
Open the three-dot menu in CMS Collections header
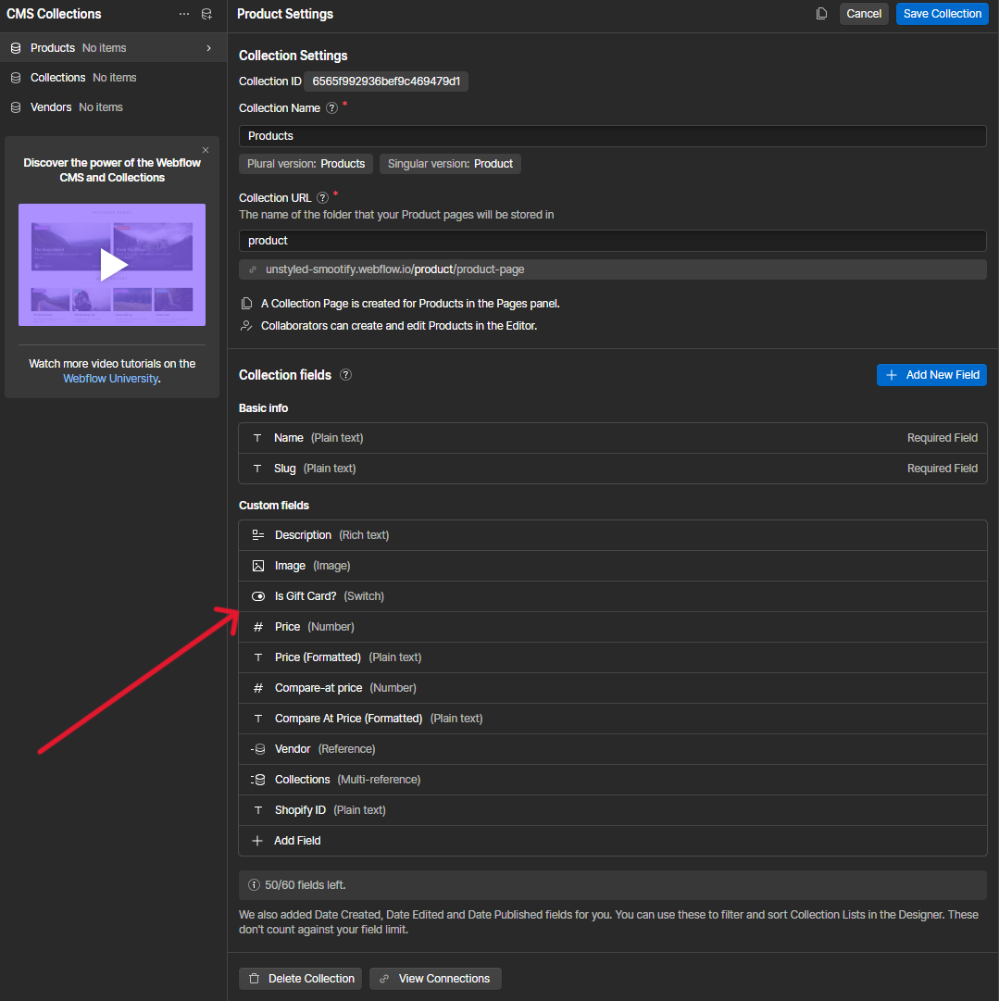coord(184,14)
